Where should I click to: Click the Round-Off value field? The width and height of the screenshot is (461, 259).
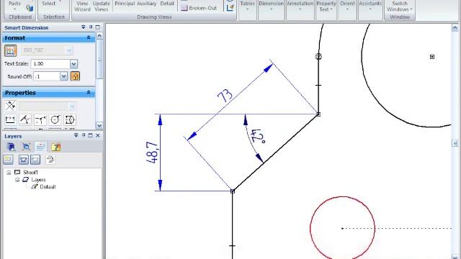[47, 76]
